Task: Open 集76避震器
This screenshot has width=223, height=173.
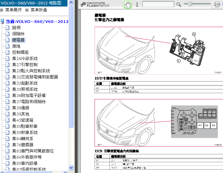Action: (x=23, y=145)
